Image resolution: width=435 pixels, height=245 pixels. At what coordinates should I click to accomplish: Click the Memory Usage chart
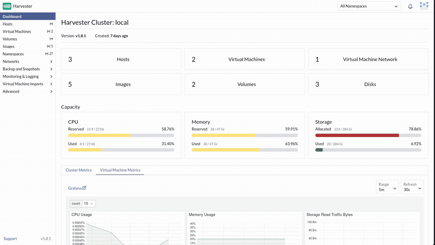[244, 228]
